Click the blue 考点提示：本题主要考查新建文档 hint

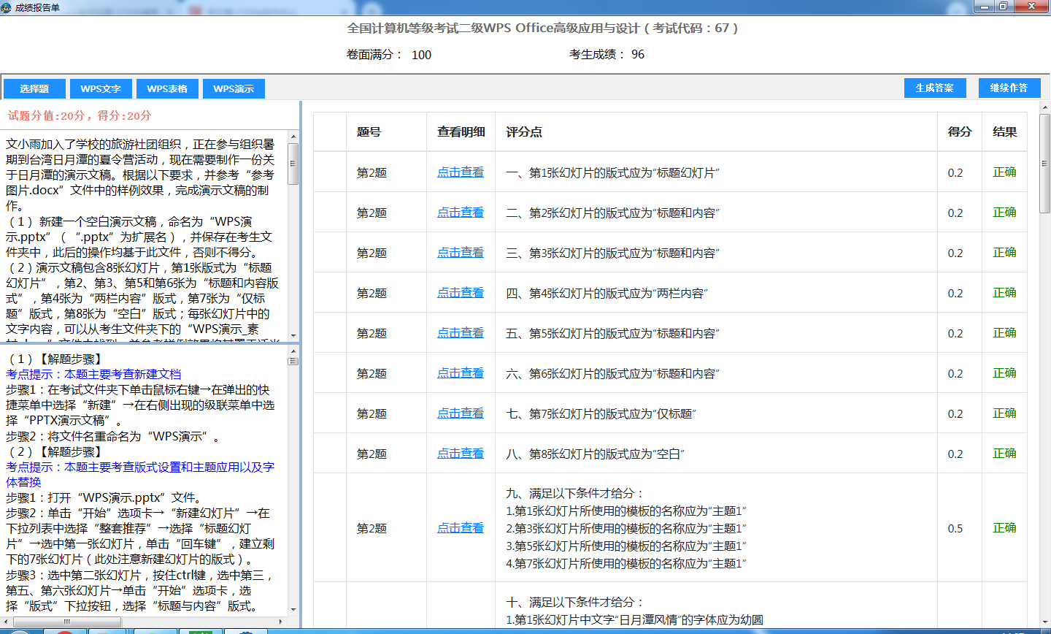(x=93, y=374)
